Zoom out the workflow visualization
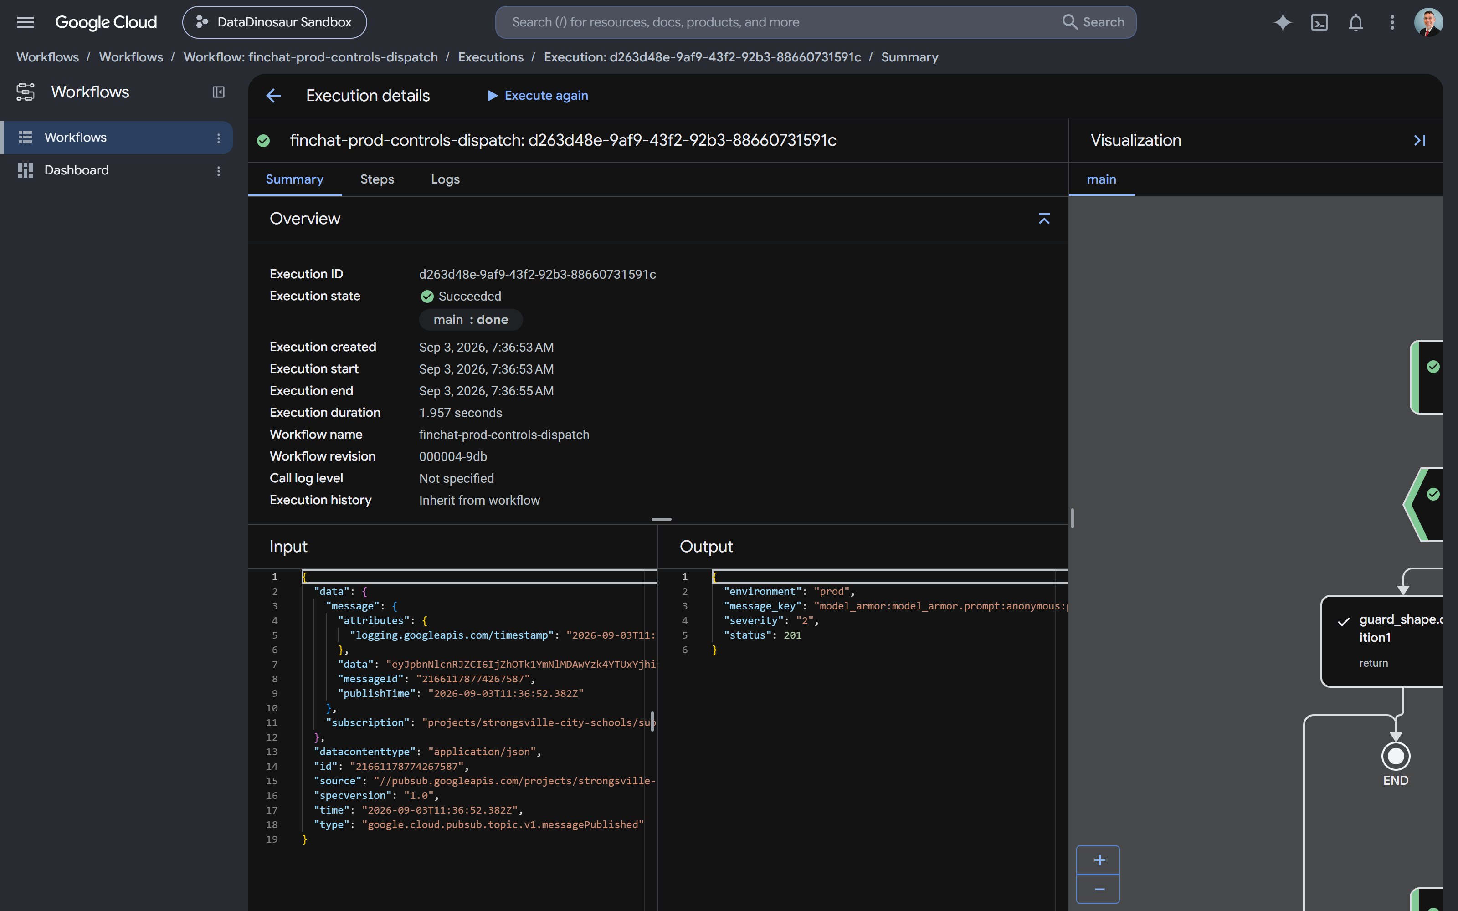 point(1099,889)
